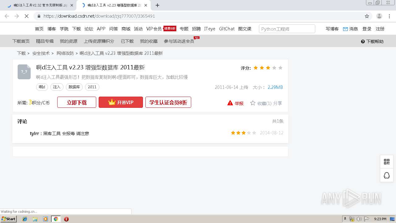396x223 pixels.
Task: Click the browser forward arrow
Action: pyautogui.click(x=17, y=16)
